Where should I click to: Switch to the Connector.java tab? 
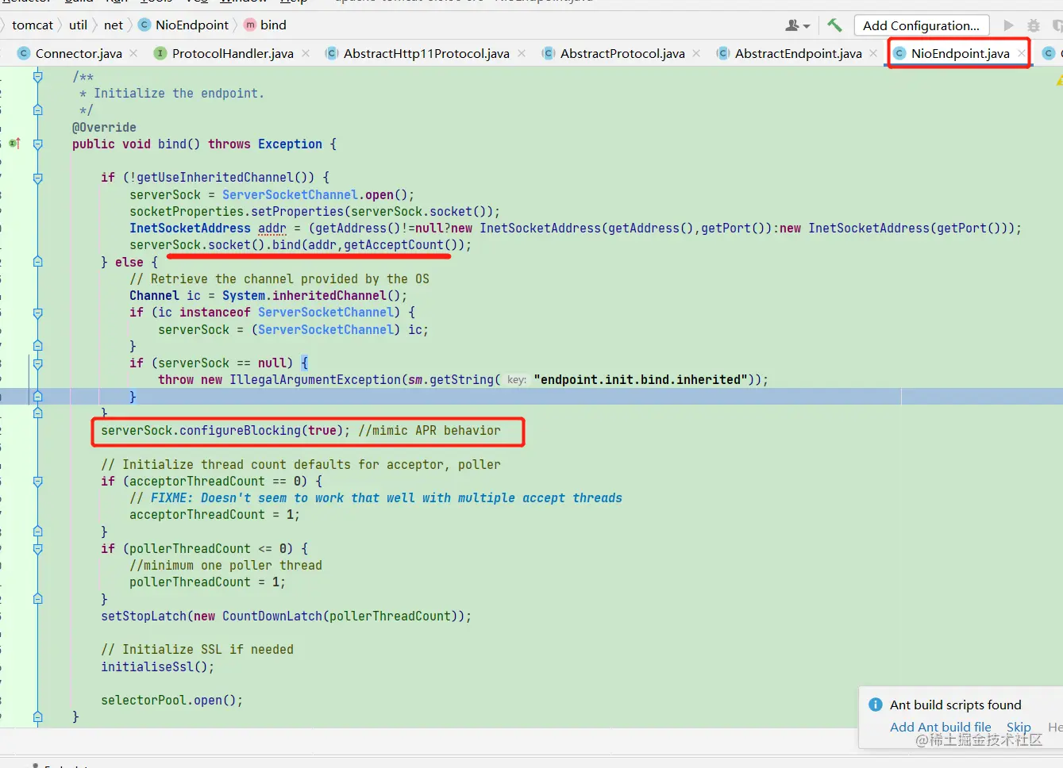pyautogui.click(x=79, y=53)
